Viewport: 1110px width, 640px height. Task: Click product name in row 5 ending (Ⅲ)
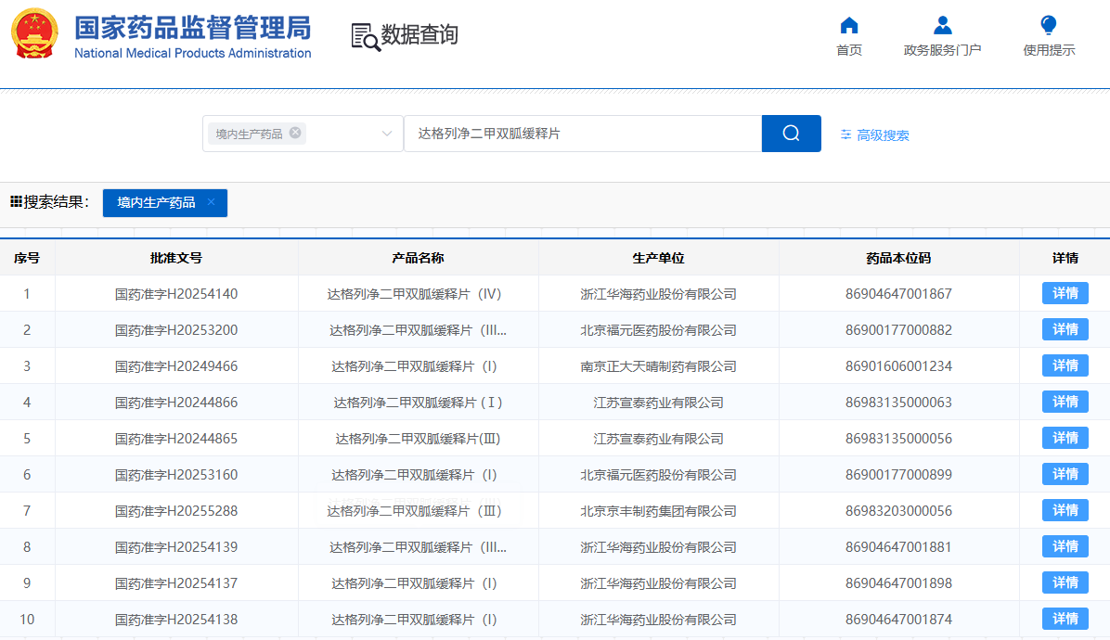[418, 439]
